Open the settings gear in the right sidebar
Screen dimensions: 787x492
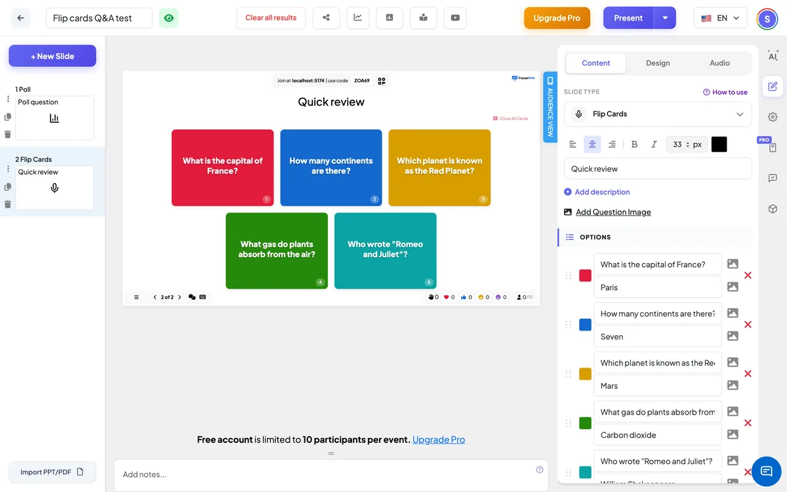[773, 117]
